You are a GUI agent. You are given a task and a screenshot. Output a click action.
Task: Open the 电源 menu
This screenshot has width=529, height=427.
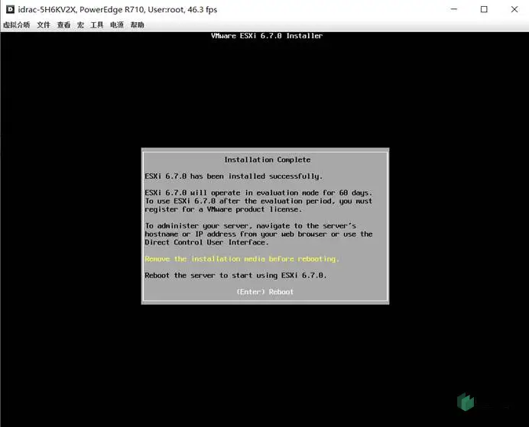[x=117, y=25]
